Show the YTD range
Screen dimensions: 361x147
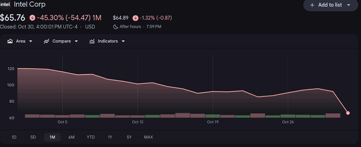[91, 137]
